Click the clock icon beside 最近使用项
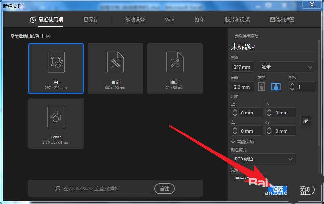Image resolution: width=324 pixels, height=204 pixels. click(33, 20)
